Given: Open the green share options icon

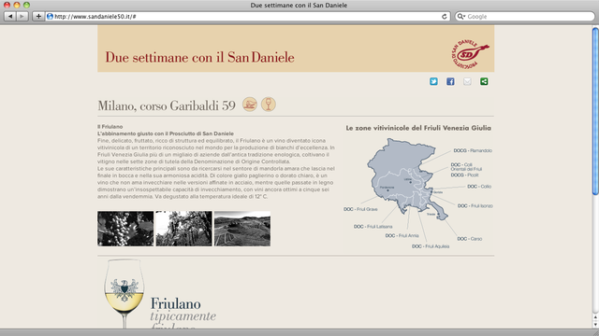Looking at the screenshot, I should 484,81.
